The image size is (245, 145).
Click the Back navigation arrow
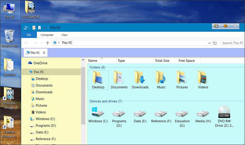click(26, 43)
